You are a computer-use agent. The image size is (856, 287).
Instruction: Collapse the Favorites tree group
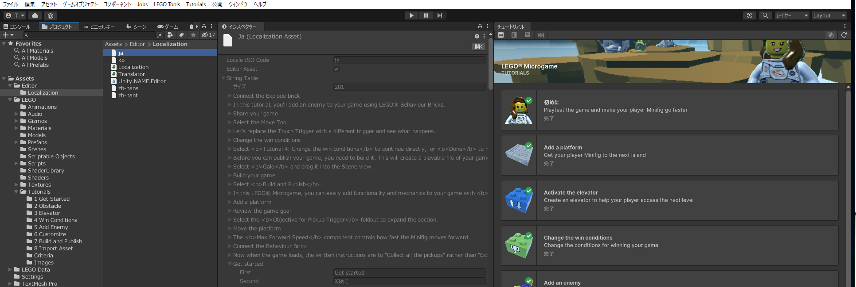[4, 44]
